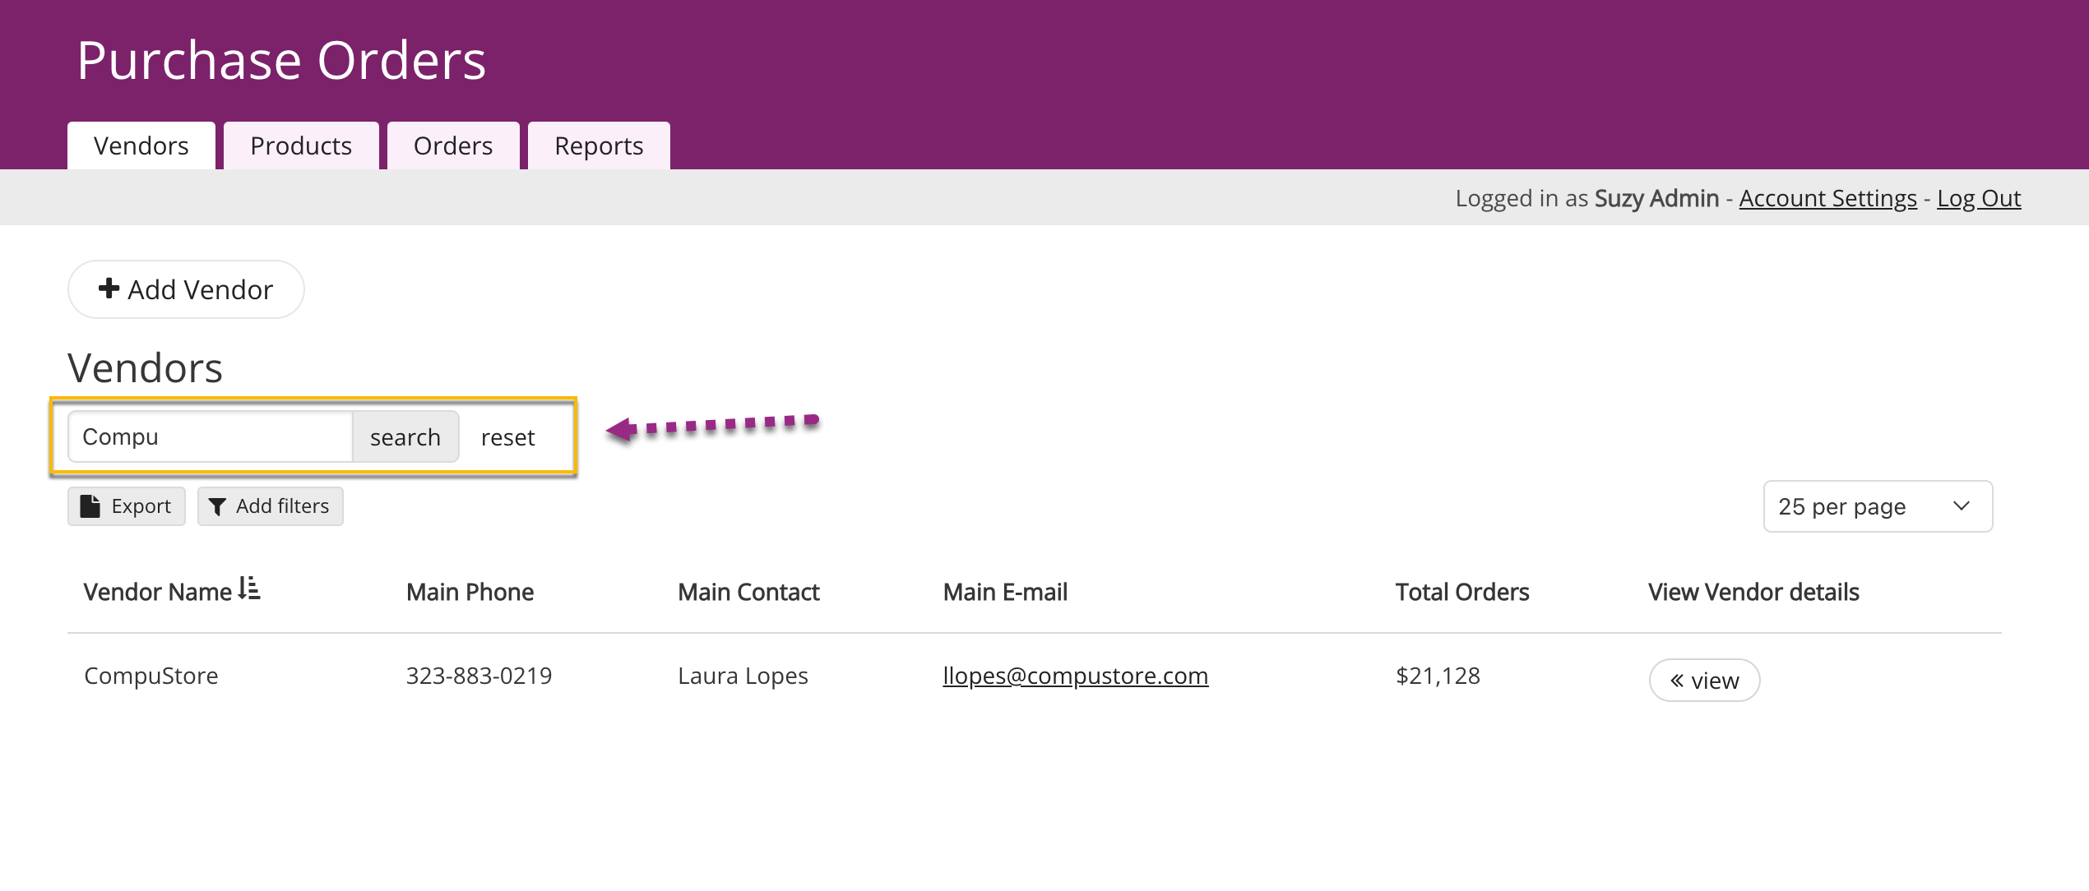2089x891 pixels.
Task: Open the 25 per page selector
Action: click(x=1878, y=506)
